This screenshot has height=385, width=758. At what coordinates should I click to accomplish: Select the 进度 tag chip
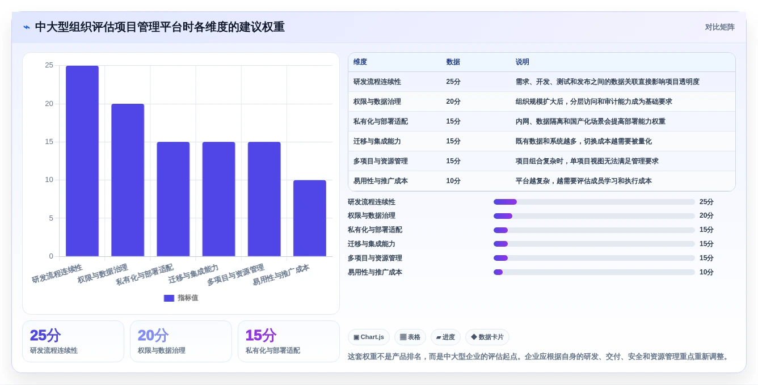coord(445,337)
